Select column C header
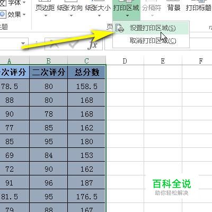This screenshot has width=212, height=212. pyautogui.click(x=86, y=61)
